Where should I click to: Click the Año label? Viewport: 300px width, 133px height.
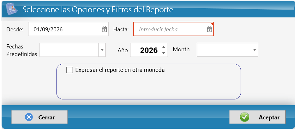123,50
